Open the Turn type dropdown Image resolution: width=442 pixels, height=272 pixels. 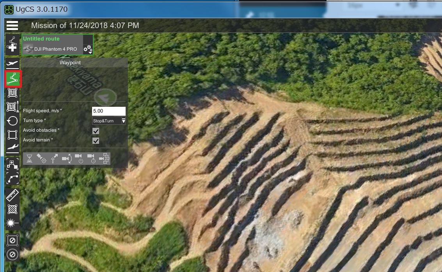[109, 121]
